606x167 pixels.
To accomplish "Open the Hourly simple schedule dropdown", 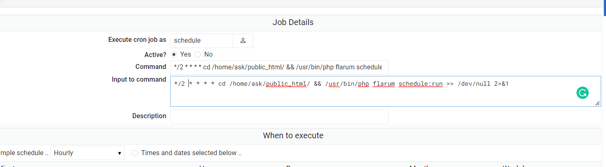I will [x=87, y=153].
